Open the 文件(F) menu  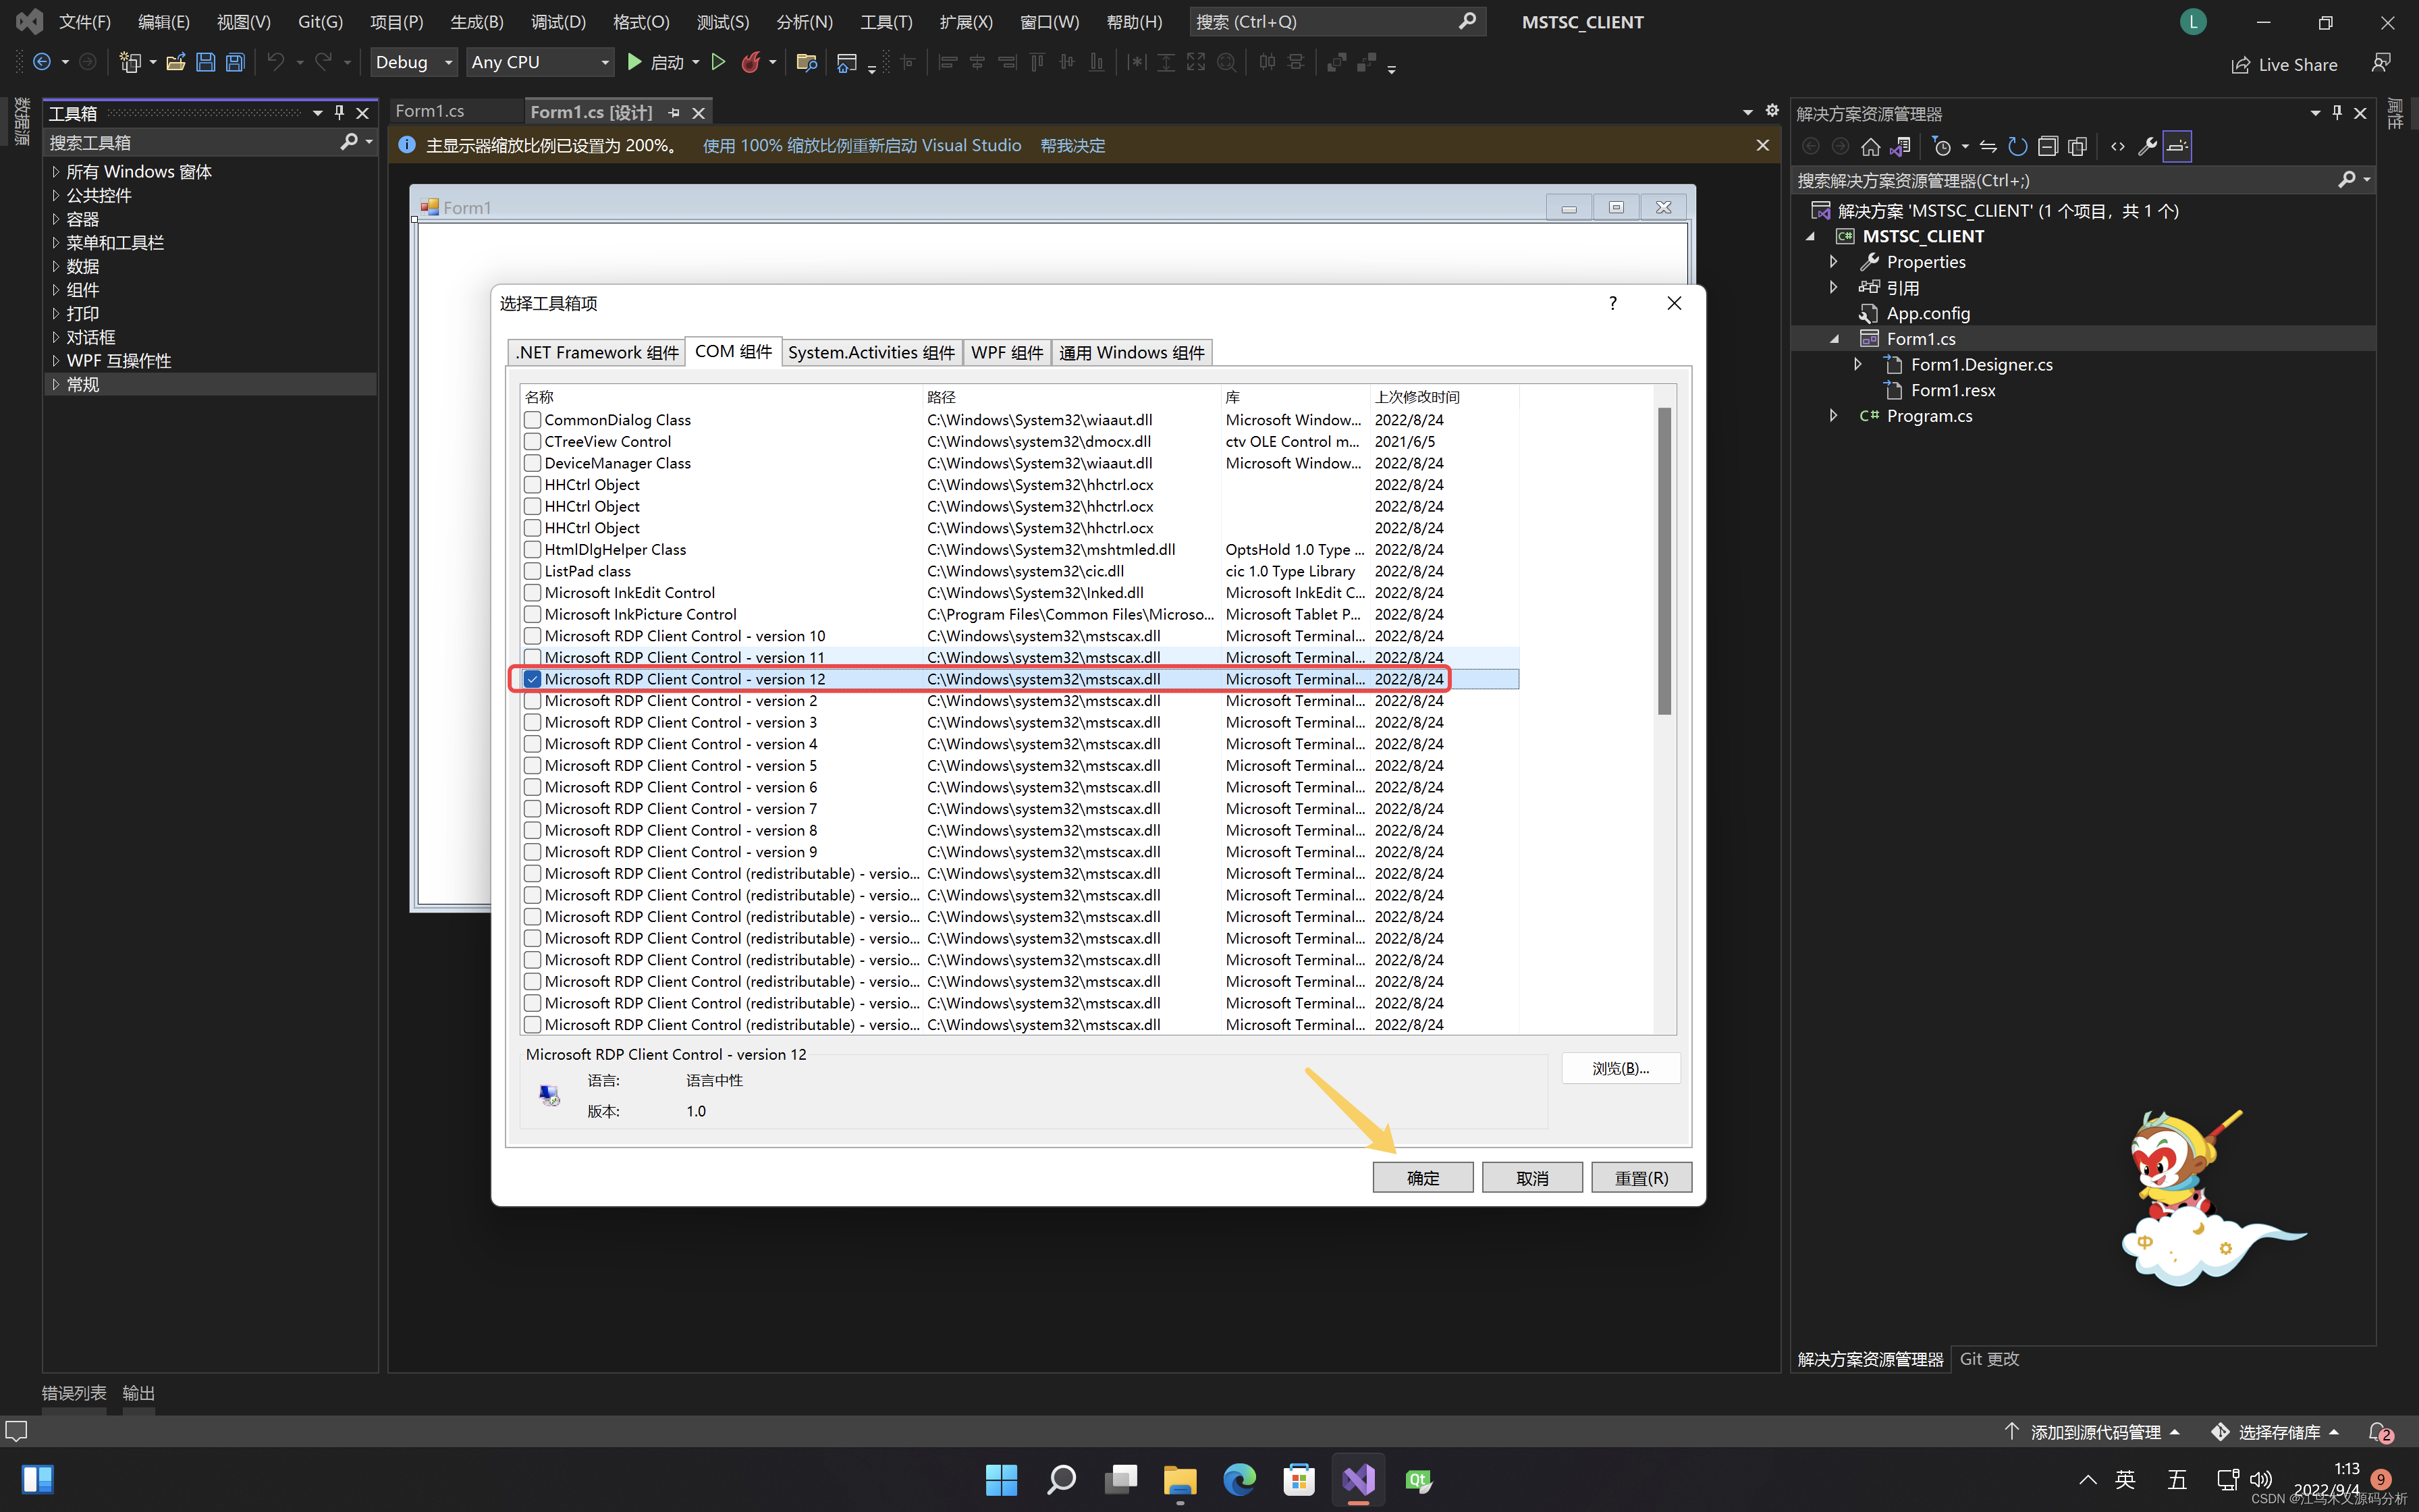pyautogui.click(x=85, y=22)
